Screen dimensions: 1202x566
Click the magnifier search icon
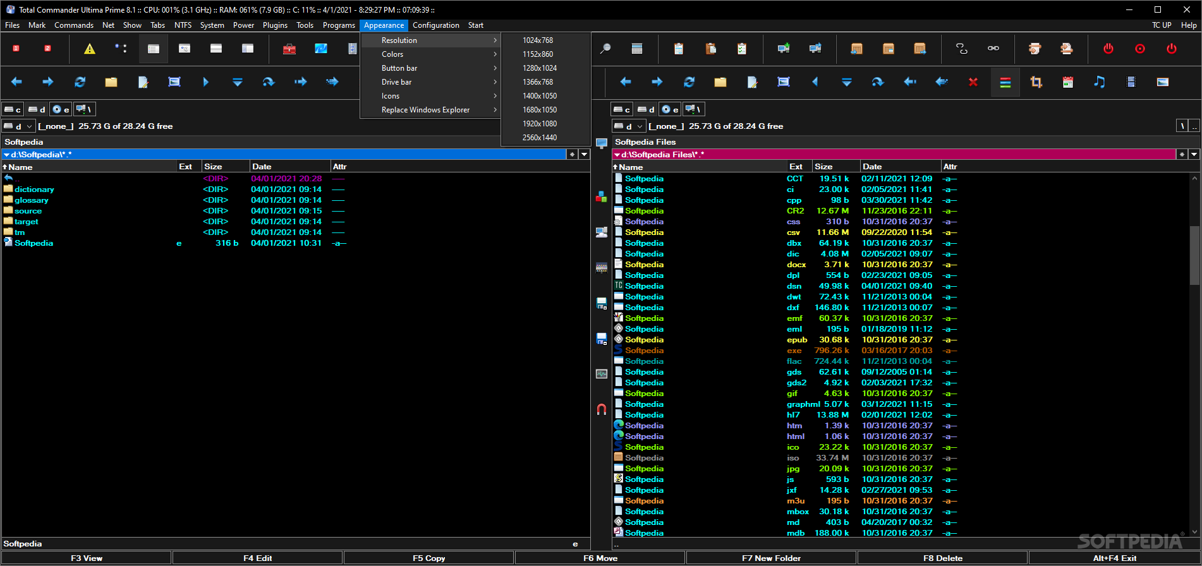605,49
